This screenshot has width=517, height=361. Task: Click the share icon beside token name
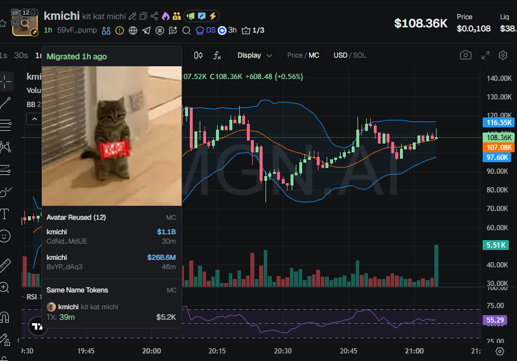[x=154, y=16]
